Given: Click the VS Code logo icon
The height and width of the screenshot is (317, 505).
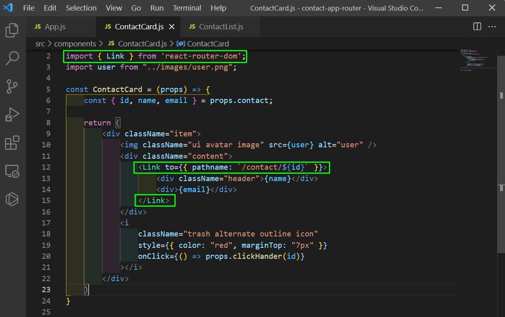Looking at the screenshot, I should pos(8,8).
